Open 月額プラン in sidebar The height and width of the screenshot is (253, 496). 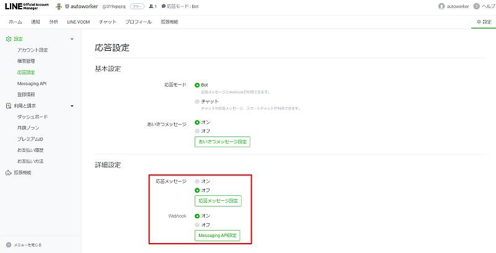click(28, 128)
